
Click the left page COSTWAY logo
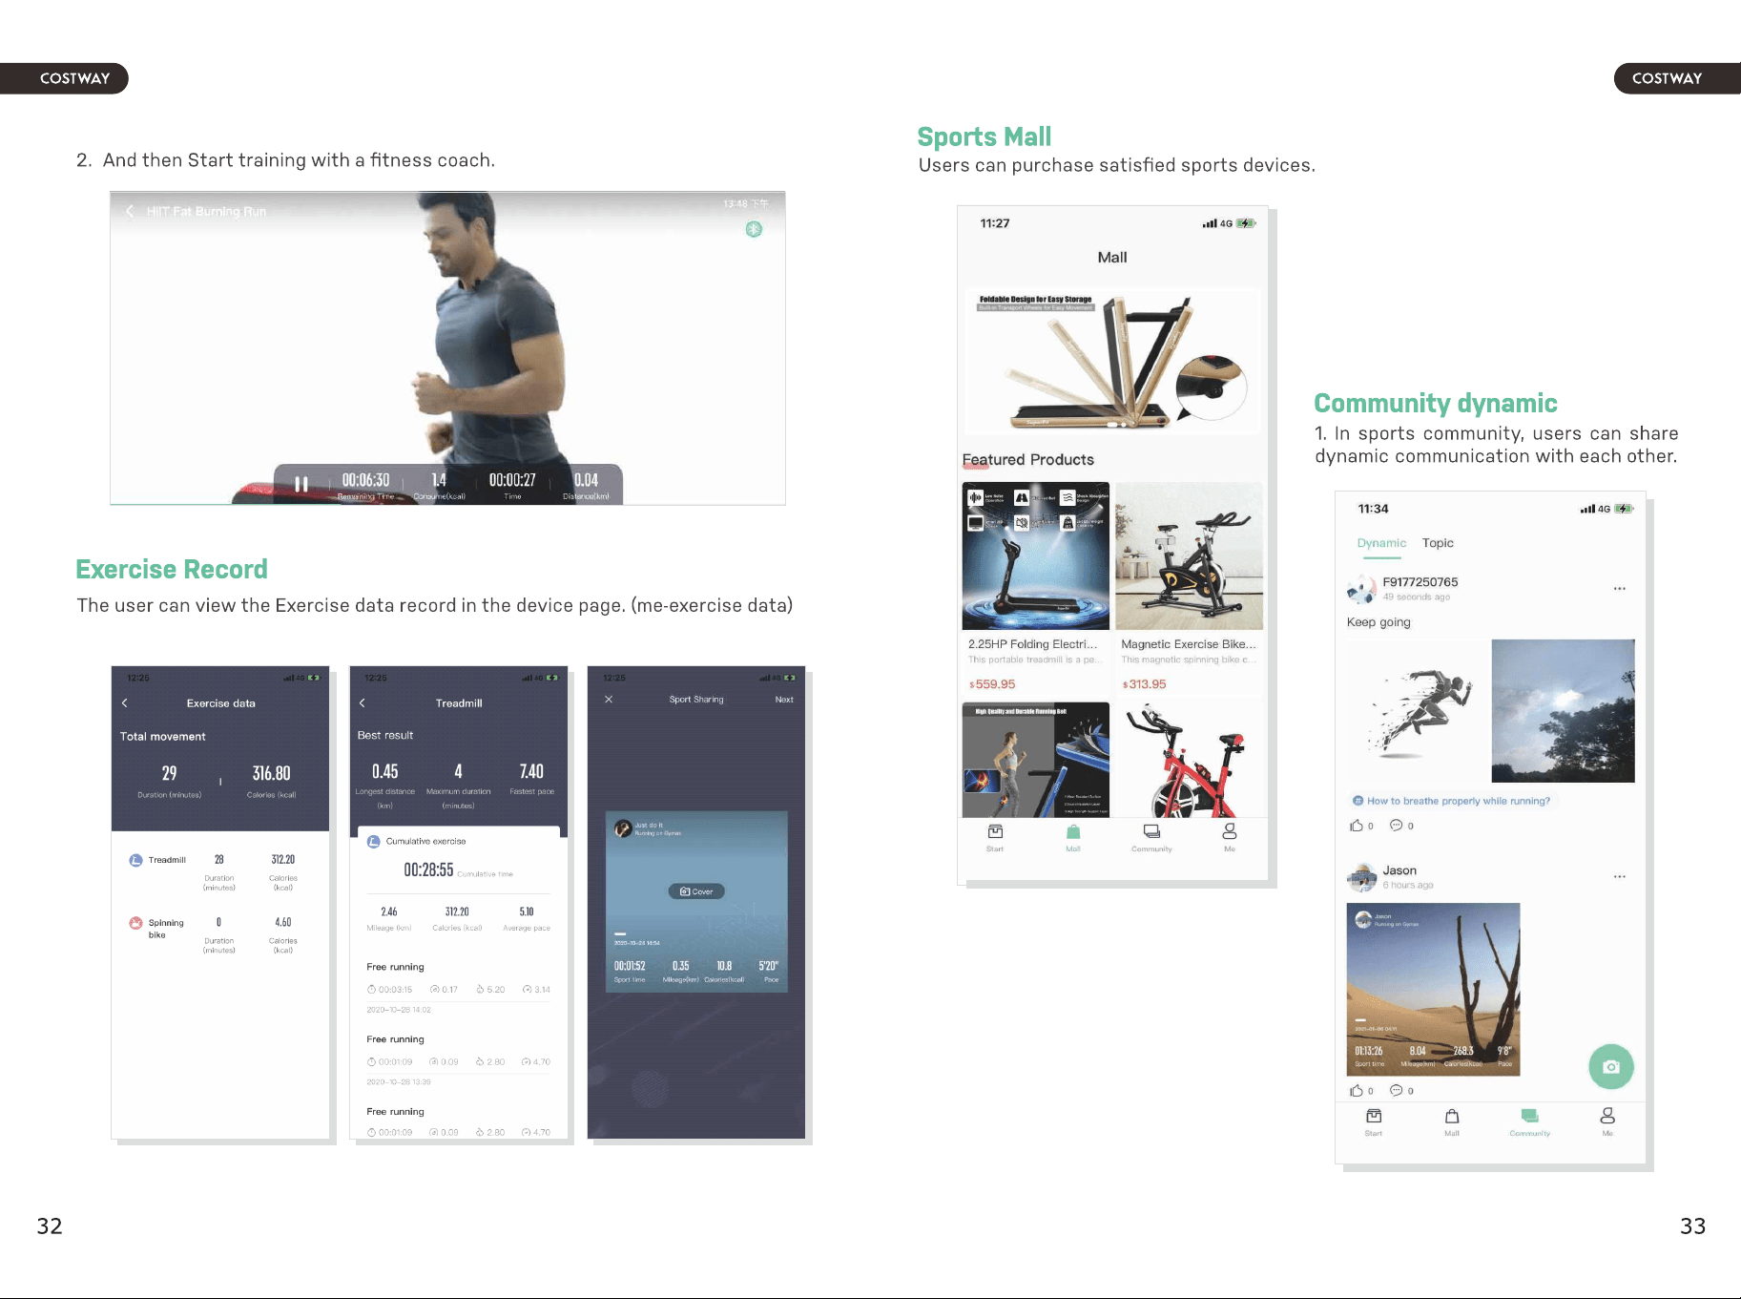(74, 78)
